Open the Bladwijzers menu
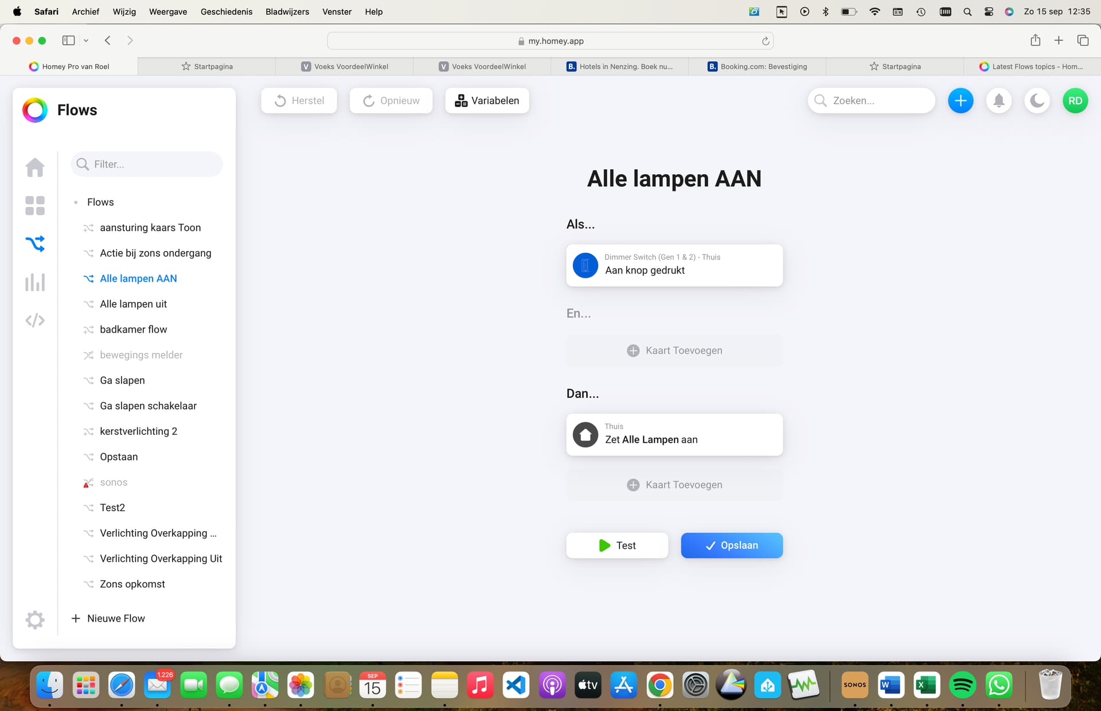Viewport: 1101px width, 711px height. point(287,11)
